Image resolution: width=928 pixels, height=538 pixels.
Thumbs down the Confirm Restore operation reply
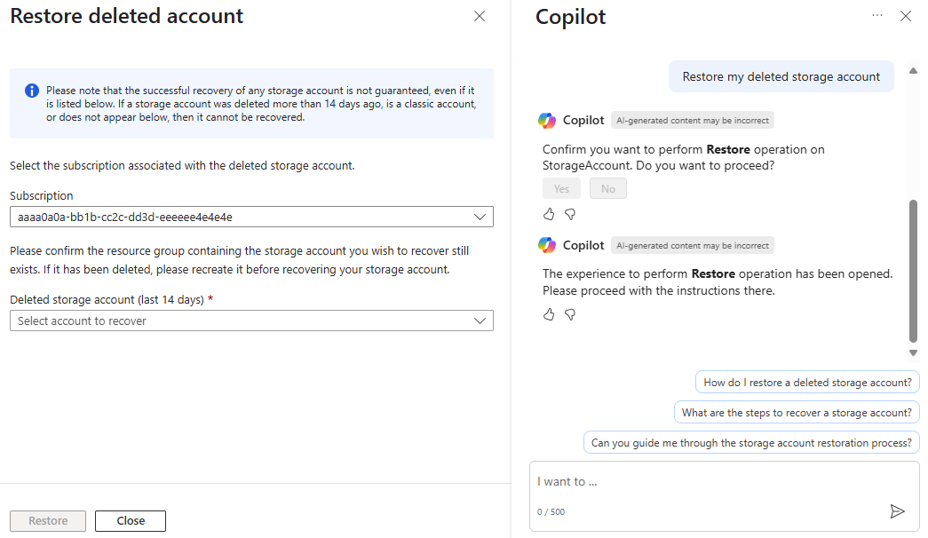click(x=570, y=214)
